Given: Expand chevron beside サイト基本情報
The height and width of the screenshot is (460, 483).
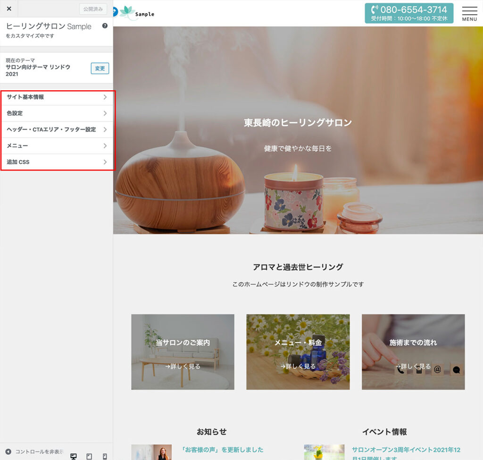Looking at the screenshot, I should [x=105, y=97].
